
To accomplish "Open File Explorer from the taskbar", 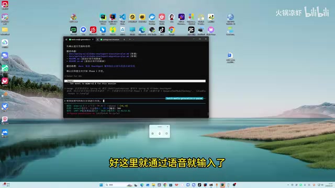I will [153, 185].
